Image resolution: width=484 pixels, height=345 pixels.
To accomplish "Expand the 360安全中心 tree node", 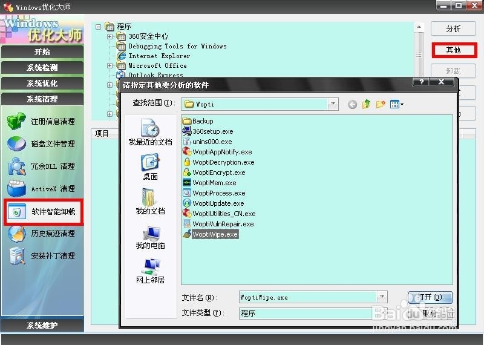I will tap(110, 36).
